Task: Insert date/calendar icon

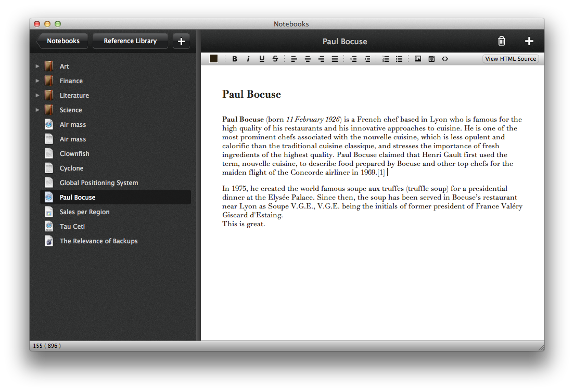Action: pyautogui.click(x=431, y=59)
